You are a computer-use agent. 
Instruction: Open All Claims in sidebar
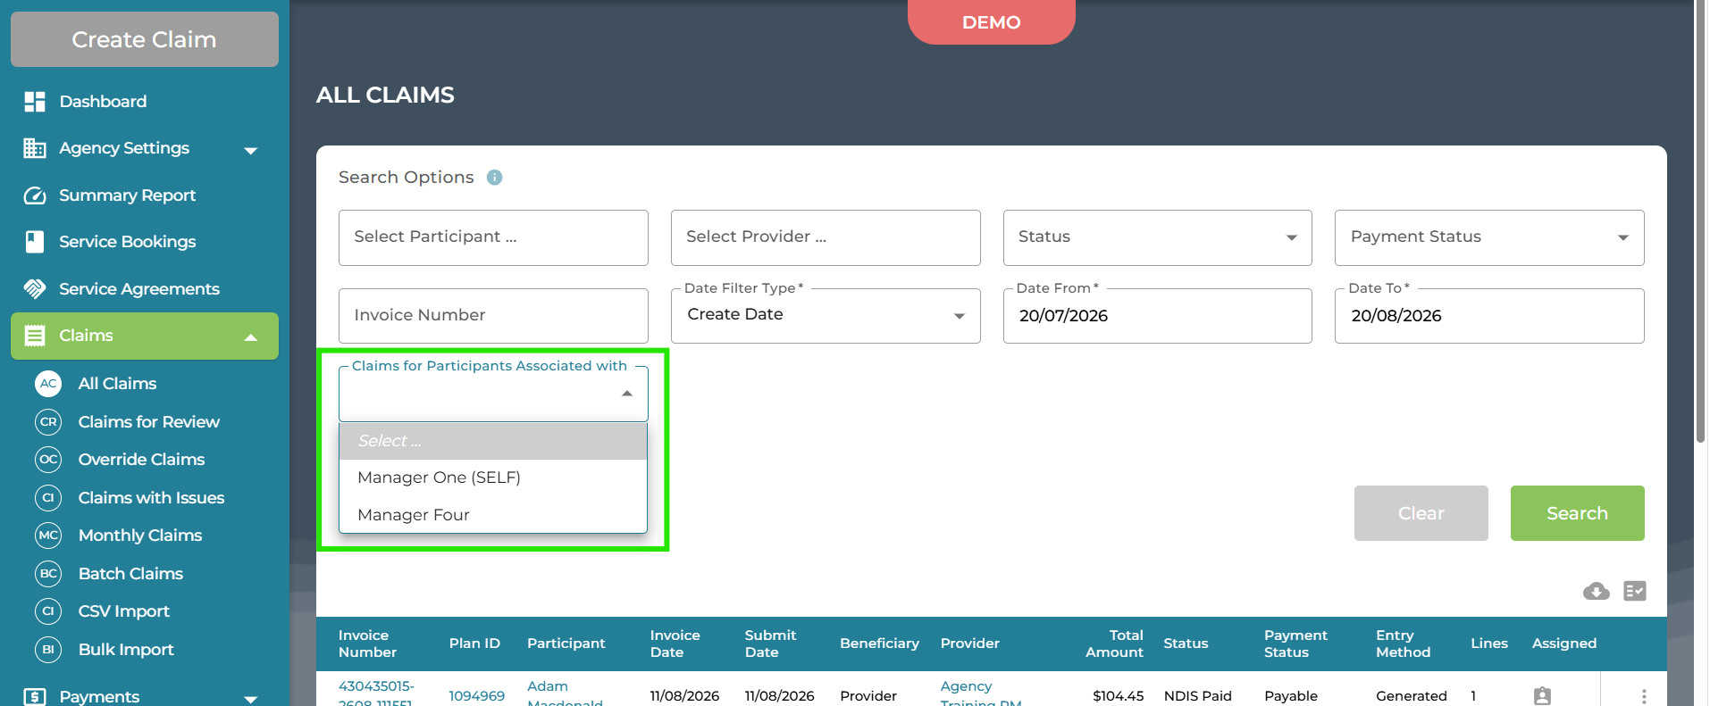click(117, 384)
